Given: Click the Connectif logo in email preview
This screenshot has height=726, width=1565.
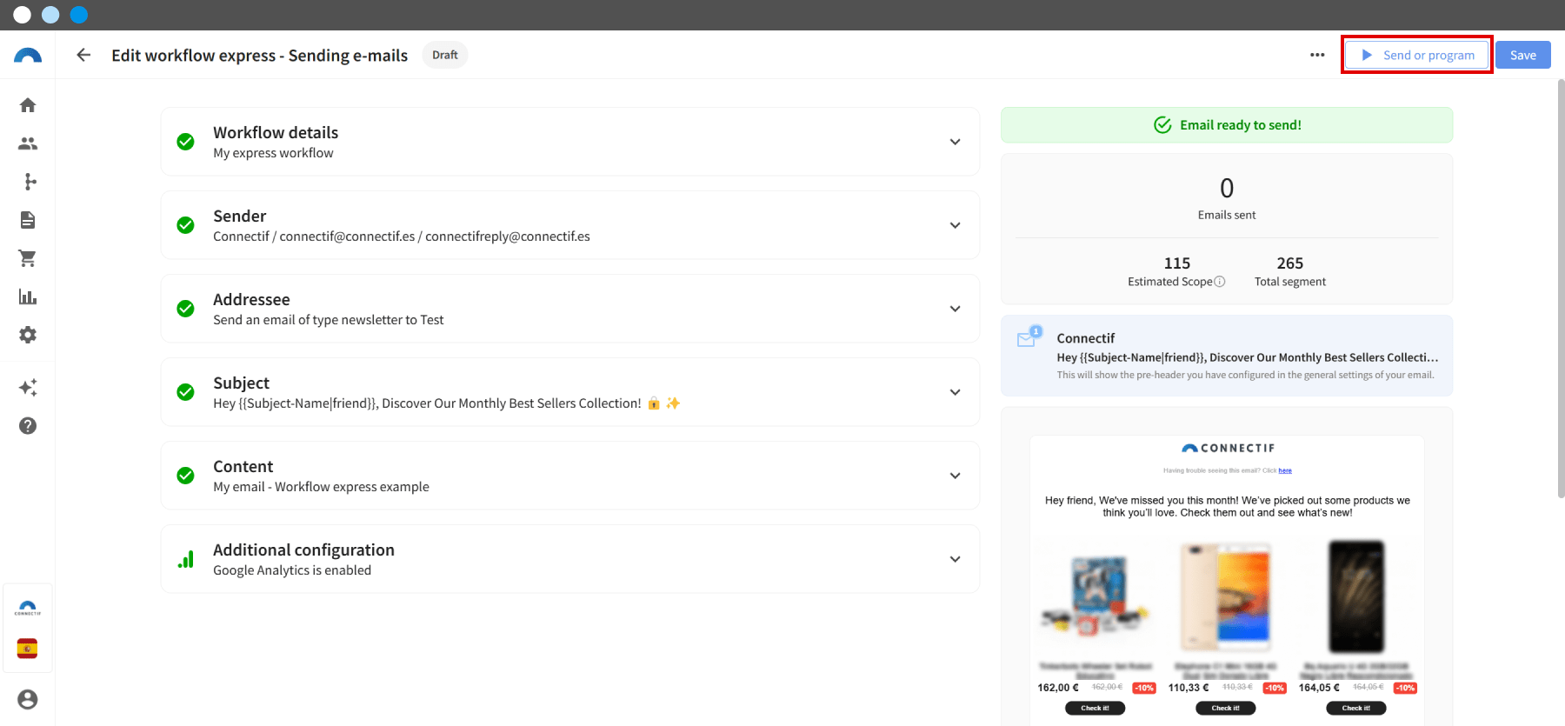Looking at the screenshot, I should tap(1228, 448).
